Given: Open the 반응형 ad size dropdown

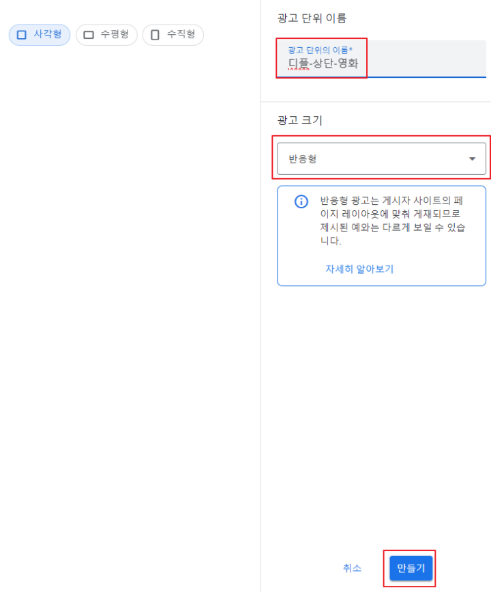Looking at the screenshot, I should click(381, 158).
